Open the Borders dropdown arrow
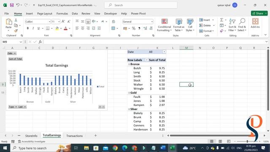Viewport: 270px width, 152px height. (51, 28)
